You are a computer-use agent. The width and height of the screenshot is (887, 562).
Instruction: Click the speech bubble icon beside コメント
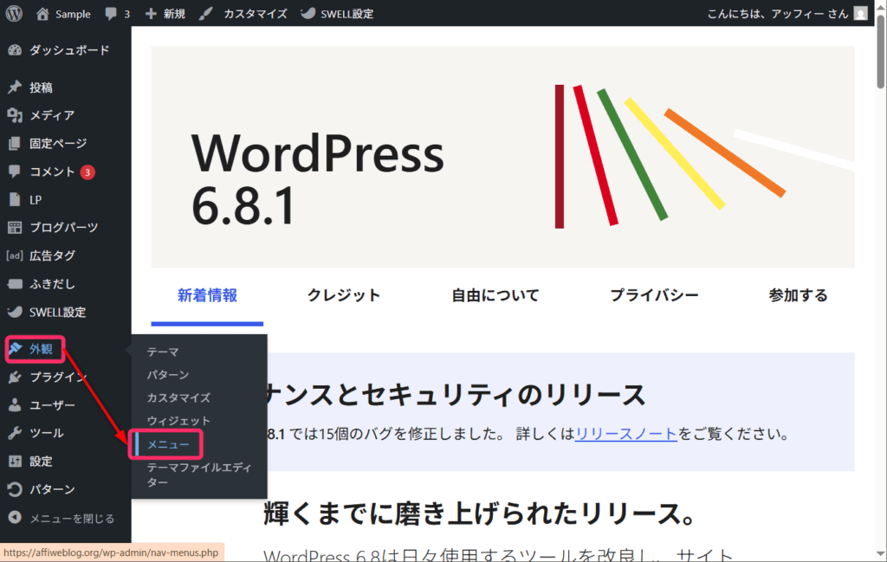point(15,171)
